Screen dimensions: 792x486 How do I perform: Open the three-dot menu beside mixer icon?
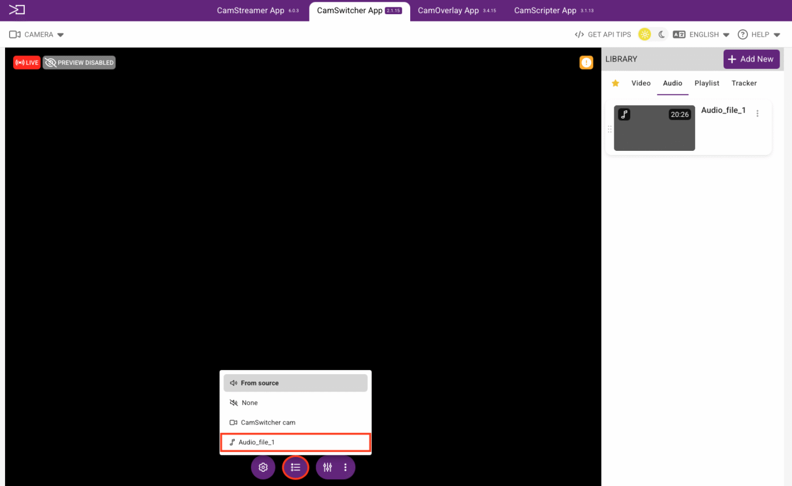point(345,467)
